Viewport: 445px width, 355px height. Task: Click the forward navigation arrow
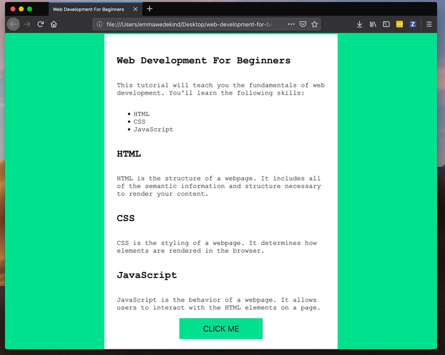click(x=27, y=24)
